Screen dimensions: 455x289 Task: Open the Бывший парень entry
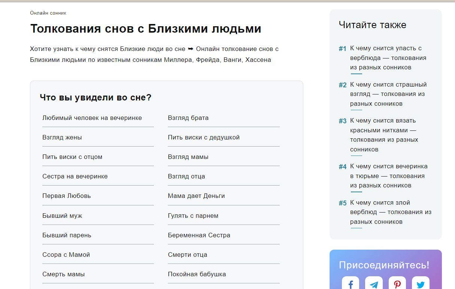67,235
